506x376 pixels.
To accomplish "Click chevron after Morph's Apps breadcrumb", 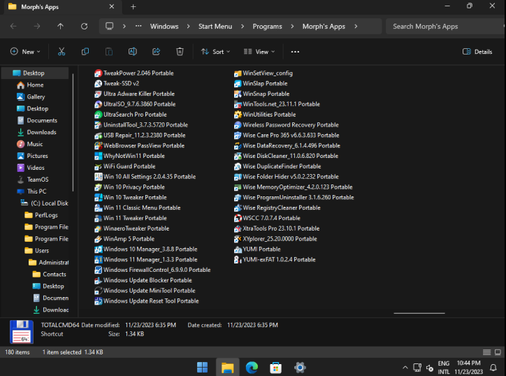I will [356, 26].
